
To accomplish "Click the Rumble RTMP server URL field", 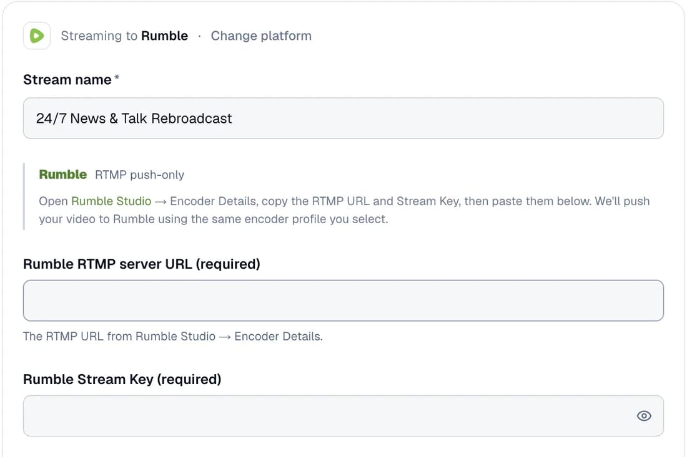I will pyautogui.click(x=343, y=301).
